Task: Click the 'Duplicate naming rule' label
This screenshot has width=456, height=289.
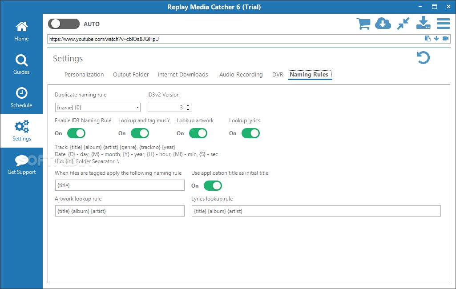Action: (x=81, y=95)
